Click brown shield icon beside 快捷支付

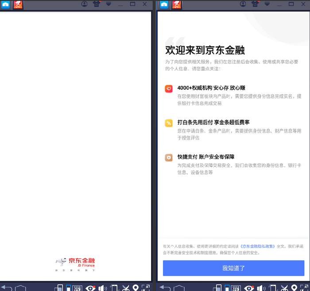[169, 157]
